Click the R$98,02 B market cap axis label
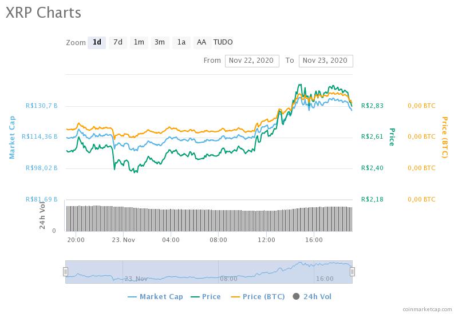The width and height of the screenshot is (458, 314). [41, 168]
